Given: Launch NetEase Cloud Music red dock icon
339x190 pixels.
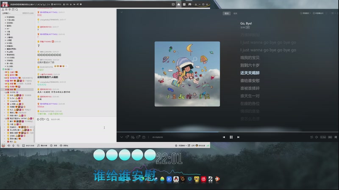Looking at the screenshot, I should pos(203,179).
